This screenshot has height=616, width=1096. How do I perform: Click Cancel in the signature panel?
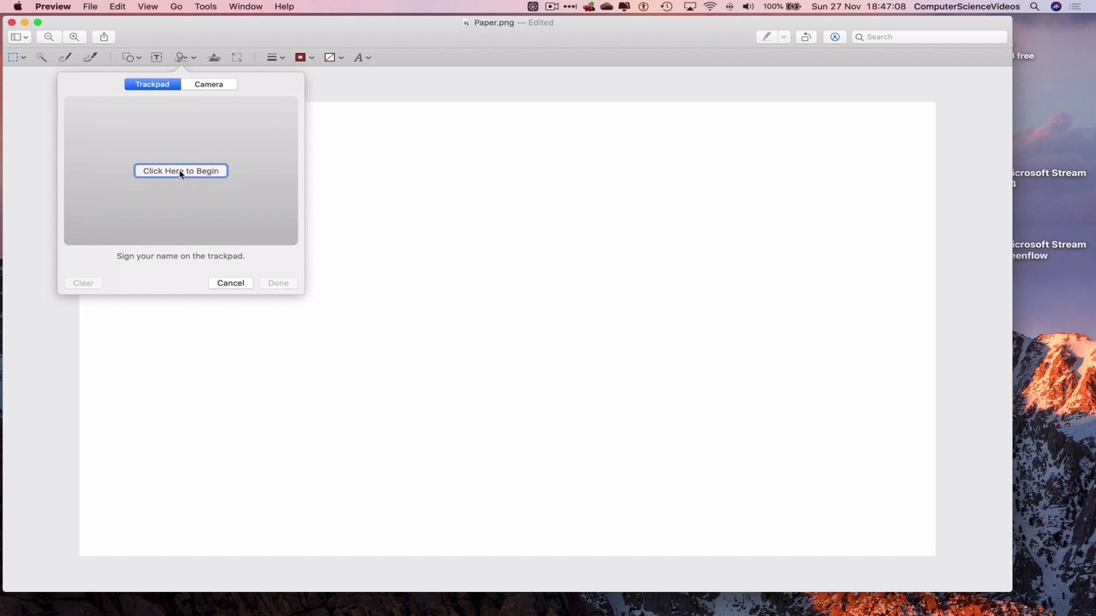(230, 283)
